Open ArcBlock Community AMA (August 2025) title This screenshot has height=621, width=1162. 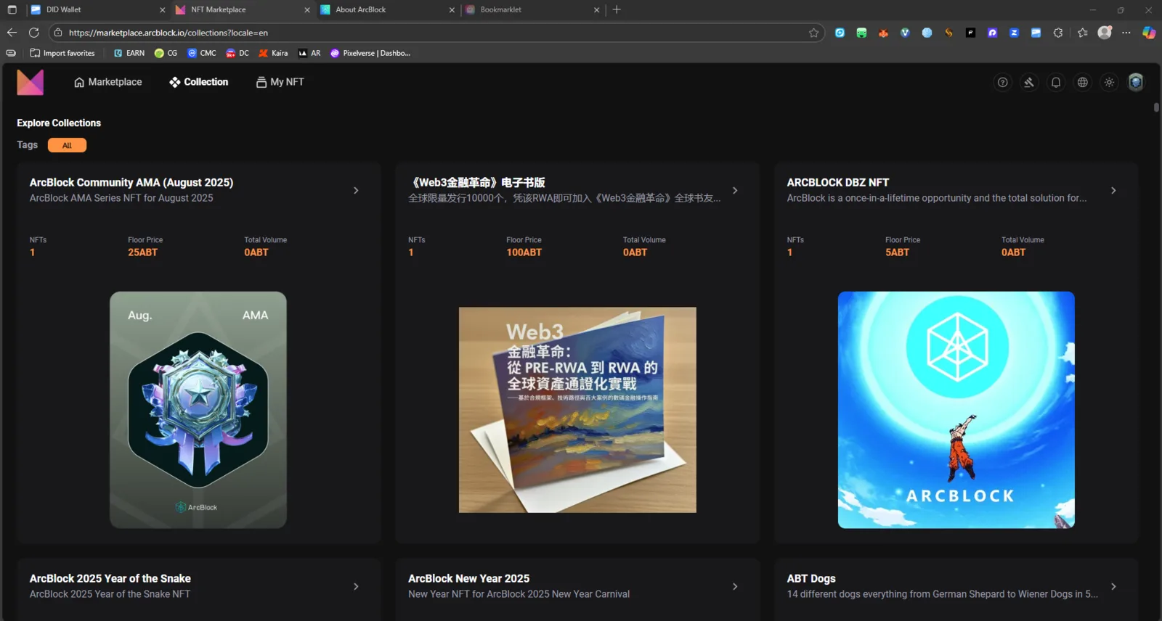131,182
